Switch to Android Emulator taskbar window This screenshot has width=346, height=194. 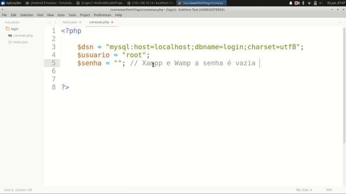click(49, 3)
